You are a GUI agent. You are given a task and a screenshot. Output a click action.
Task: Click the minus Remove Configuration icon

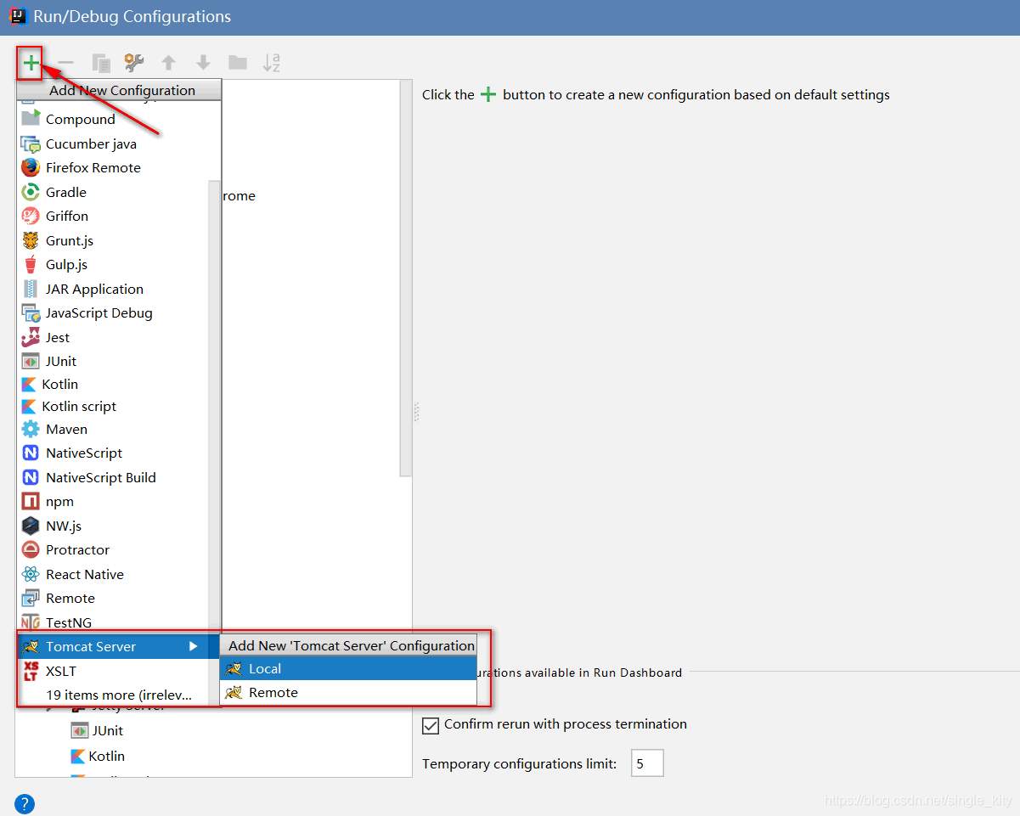pyautogui.click(x=65, y=63)
